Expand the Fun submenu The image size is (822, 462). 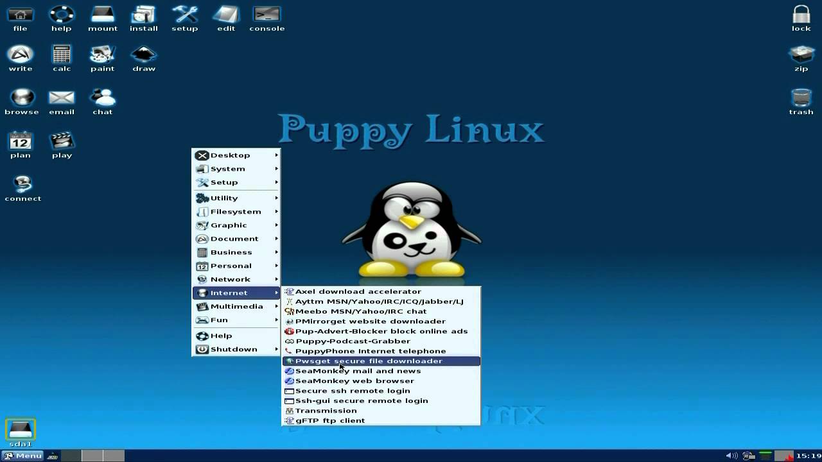[236, 320]
